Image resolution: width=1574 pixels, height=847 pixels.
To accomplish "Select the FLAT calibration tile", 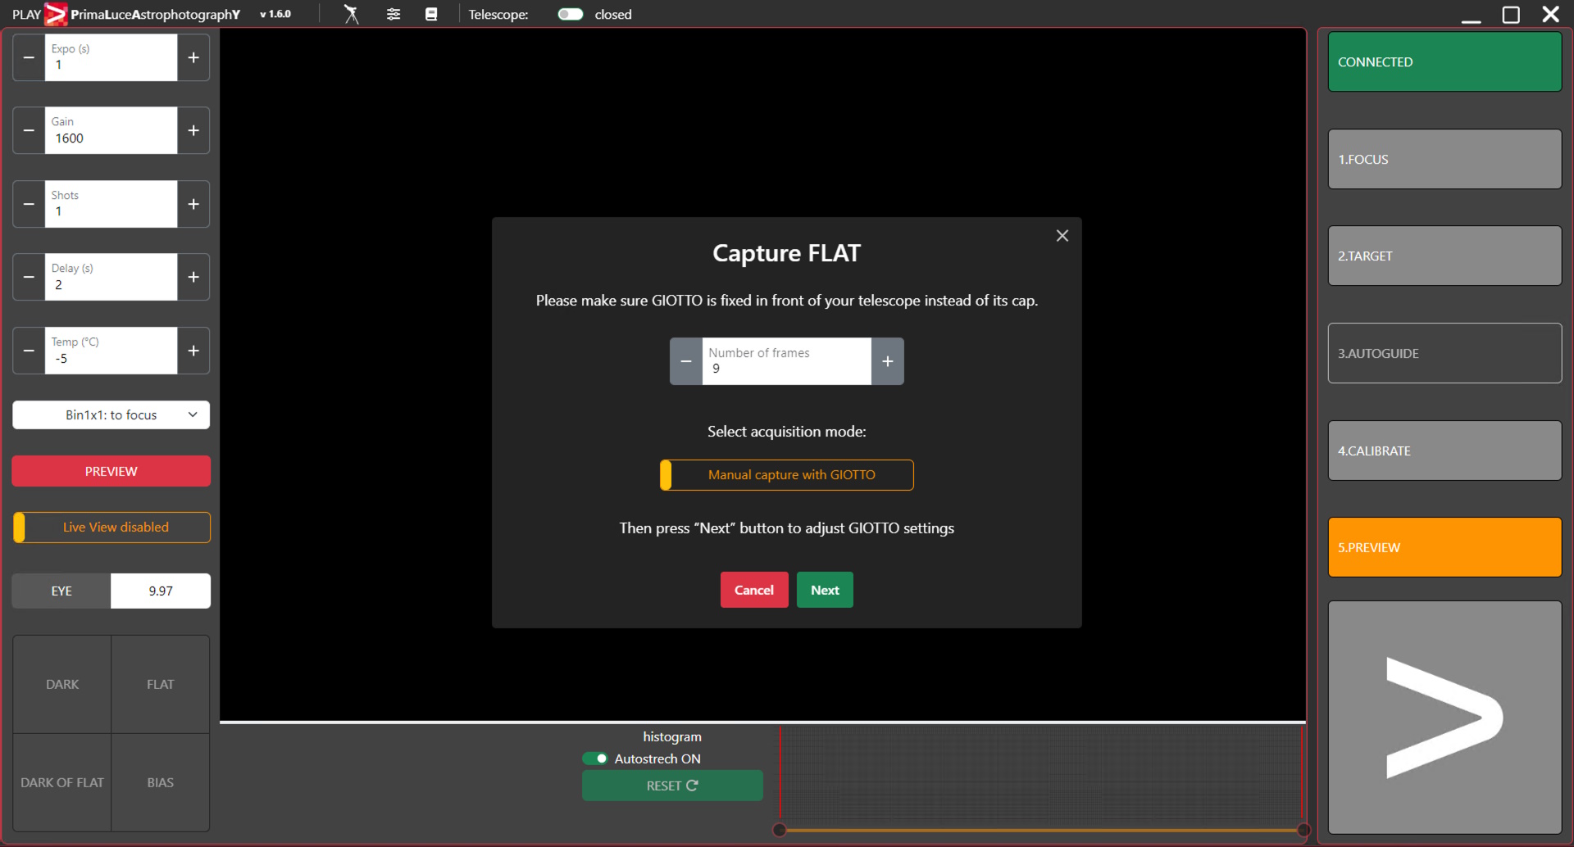I will 161,684.
